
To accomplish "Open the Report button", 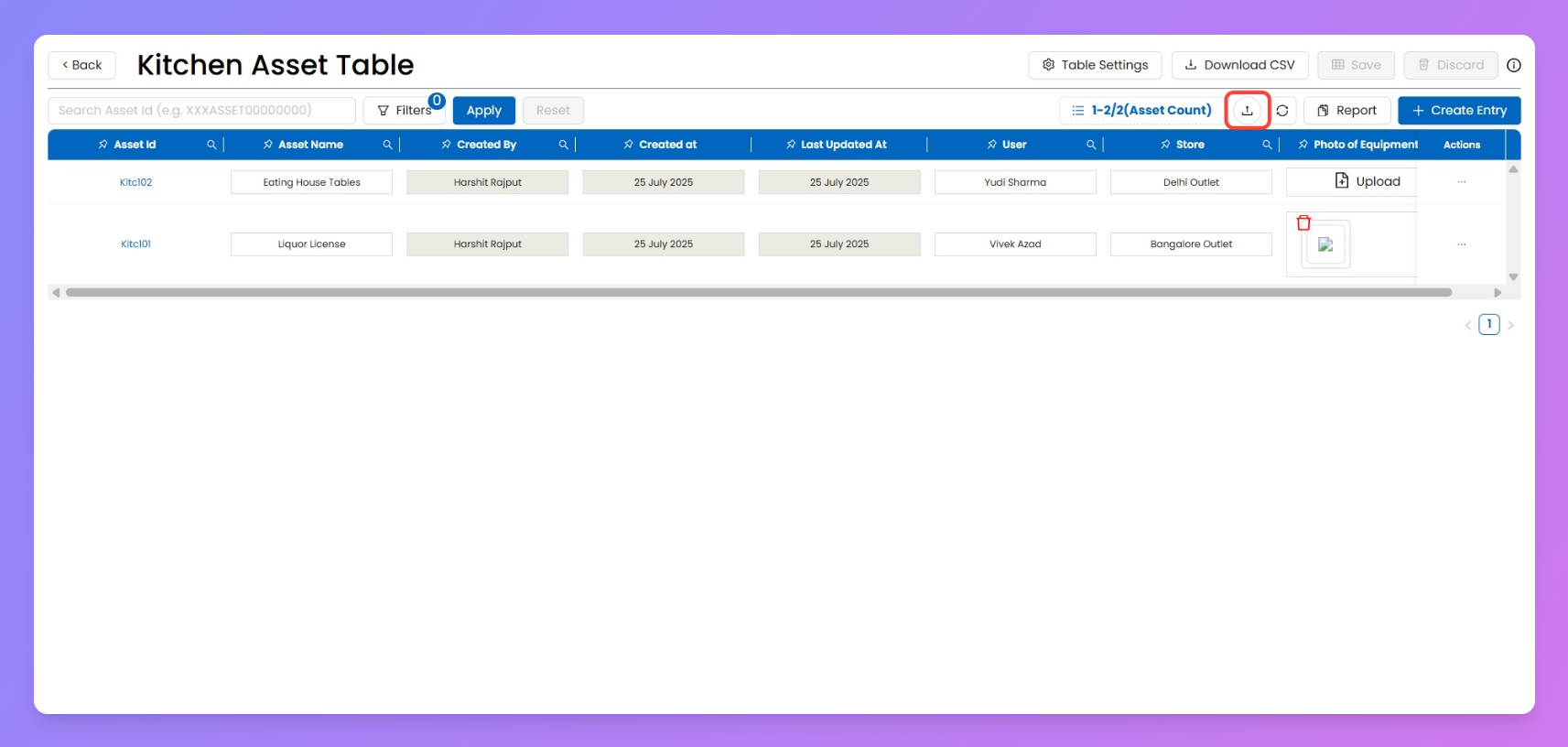I will coord(1346,110).
